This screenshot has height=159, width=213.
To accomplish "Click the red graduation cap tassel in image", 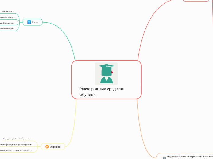I will (112, 72).
